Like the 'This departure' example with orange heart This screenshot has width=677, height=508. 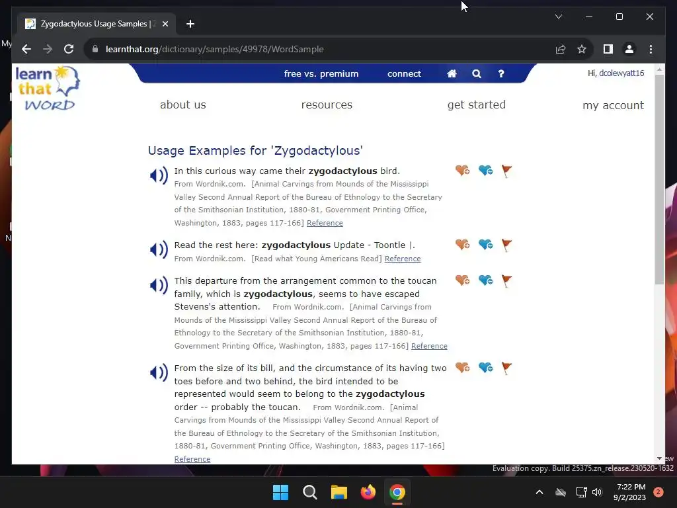(x=462, y=280)
